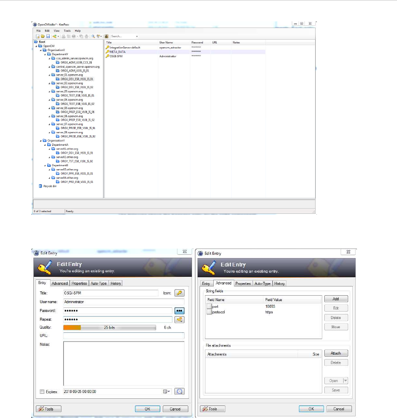Click the tools icon on left dialog's Tools button
The image size is (397, 418).
pos(41,409)
